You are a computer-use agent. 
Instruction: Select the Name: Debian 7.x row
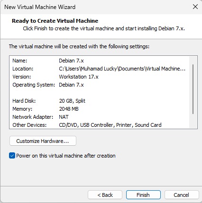pyautogui.click(x=99, y=61)
